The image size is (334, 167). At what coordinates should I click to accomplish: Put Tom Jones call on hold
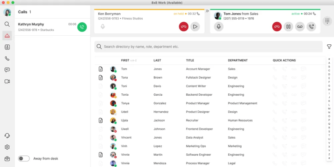coord(288,27)
